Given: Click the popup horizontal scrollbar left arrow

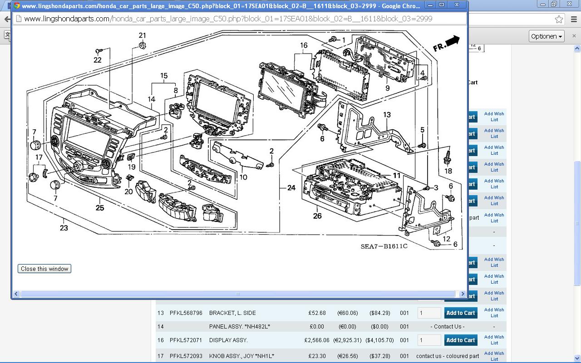Looking at the screenshot, I should [16, 294].
